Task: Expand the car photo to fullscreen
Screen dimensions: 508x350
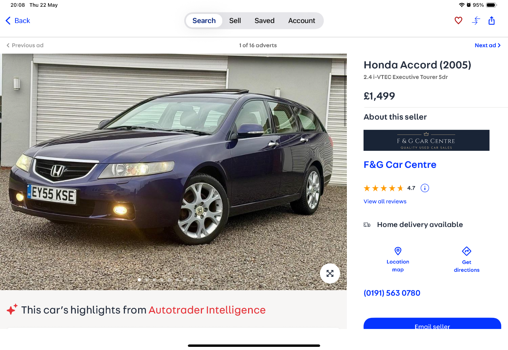Action: pos(330,273)
